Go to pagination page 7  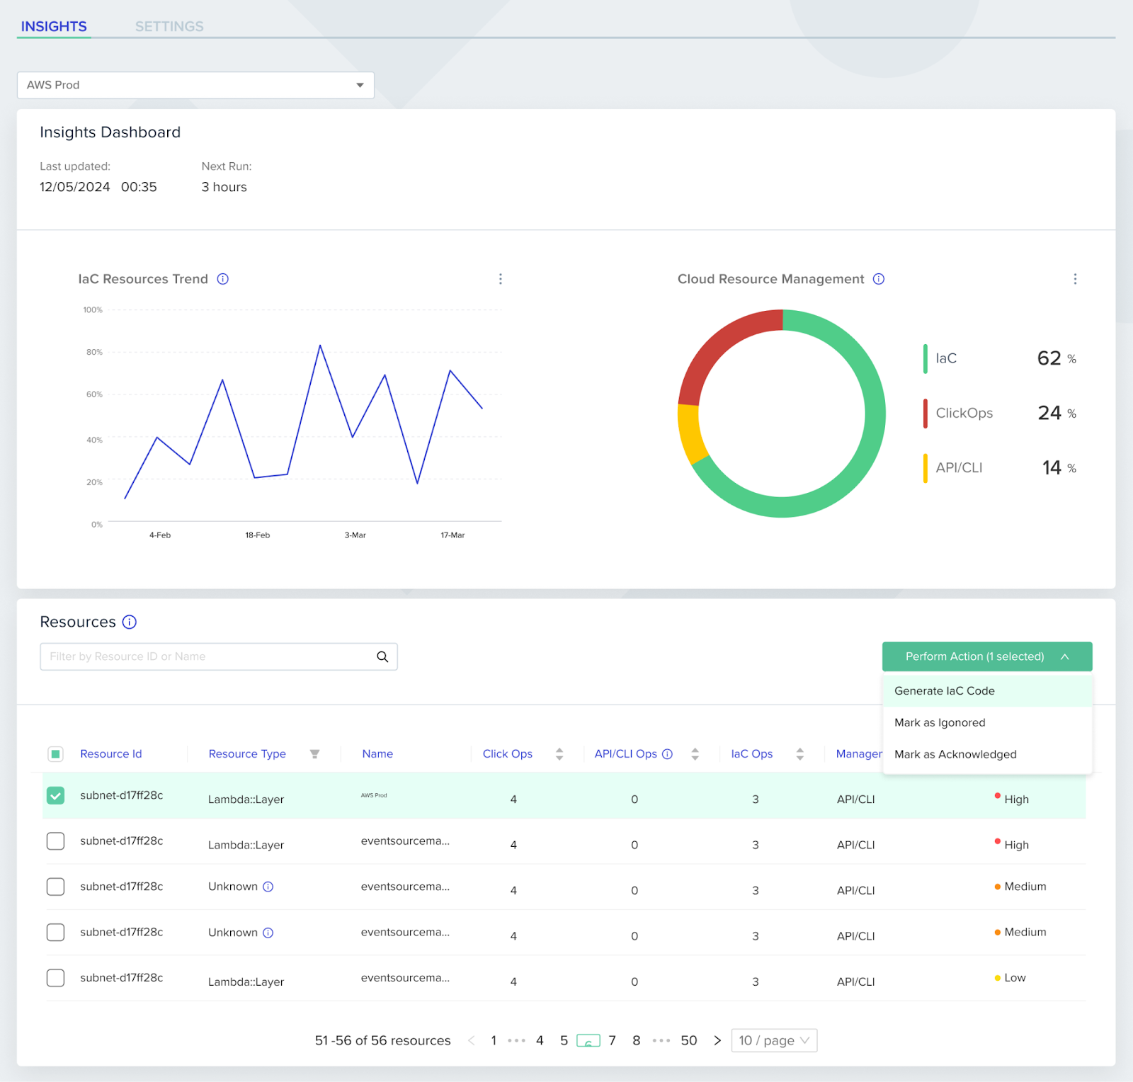tap(613, 1040)
